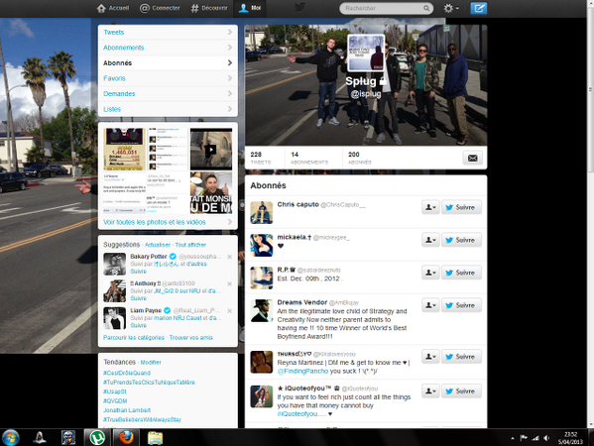Open the 1,460,031 screenshot thumbnail
Viewport: 594px width, 446px height.
coord(124,150)
